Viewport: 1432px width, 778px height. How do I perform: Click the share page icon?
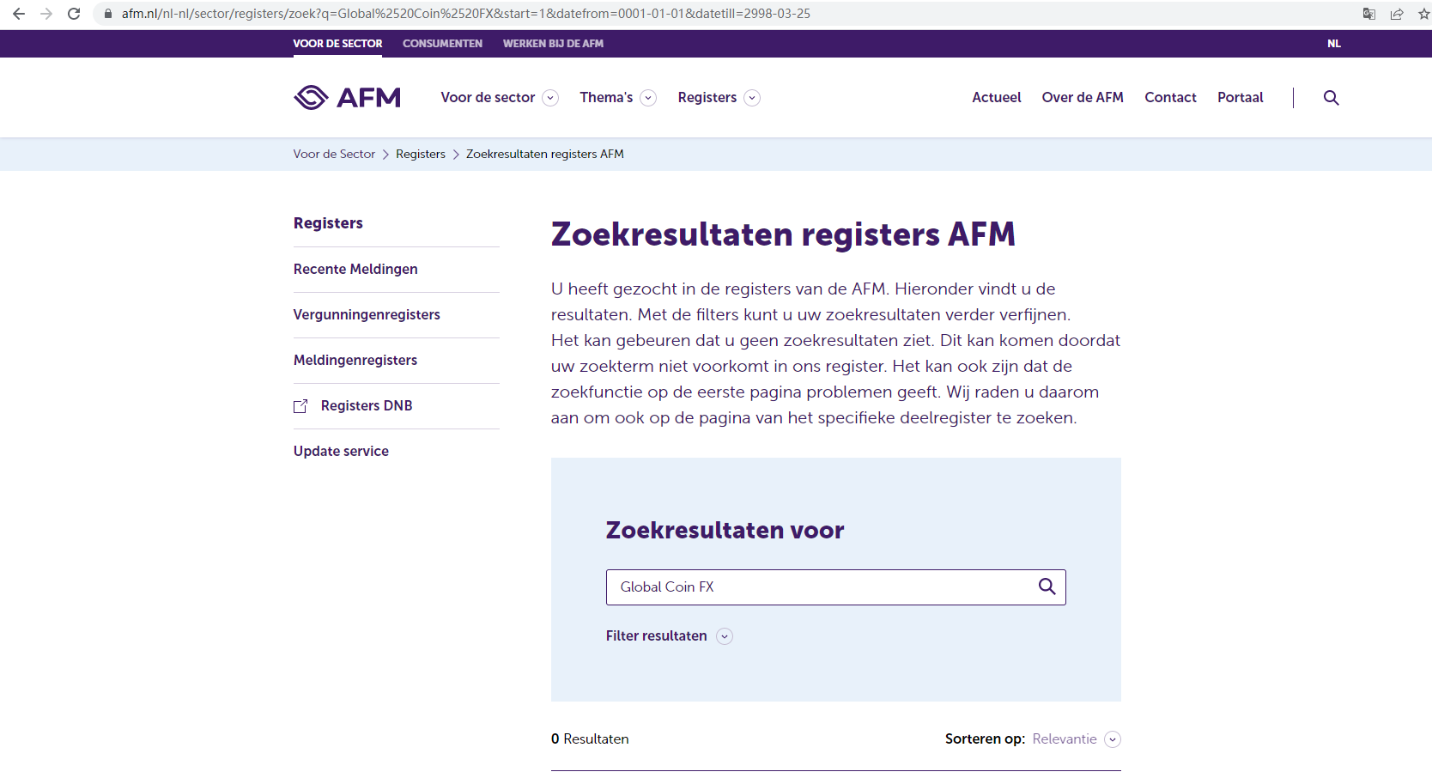pyautogui.click(x=1397, y=14)
